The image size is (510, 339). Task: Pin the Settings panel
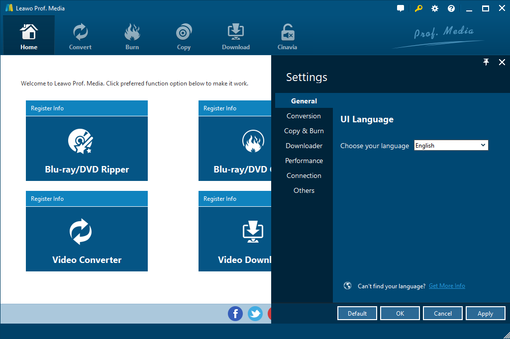(x=487, y=62)
